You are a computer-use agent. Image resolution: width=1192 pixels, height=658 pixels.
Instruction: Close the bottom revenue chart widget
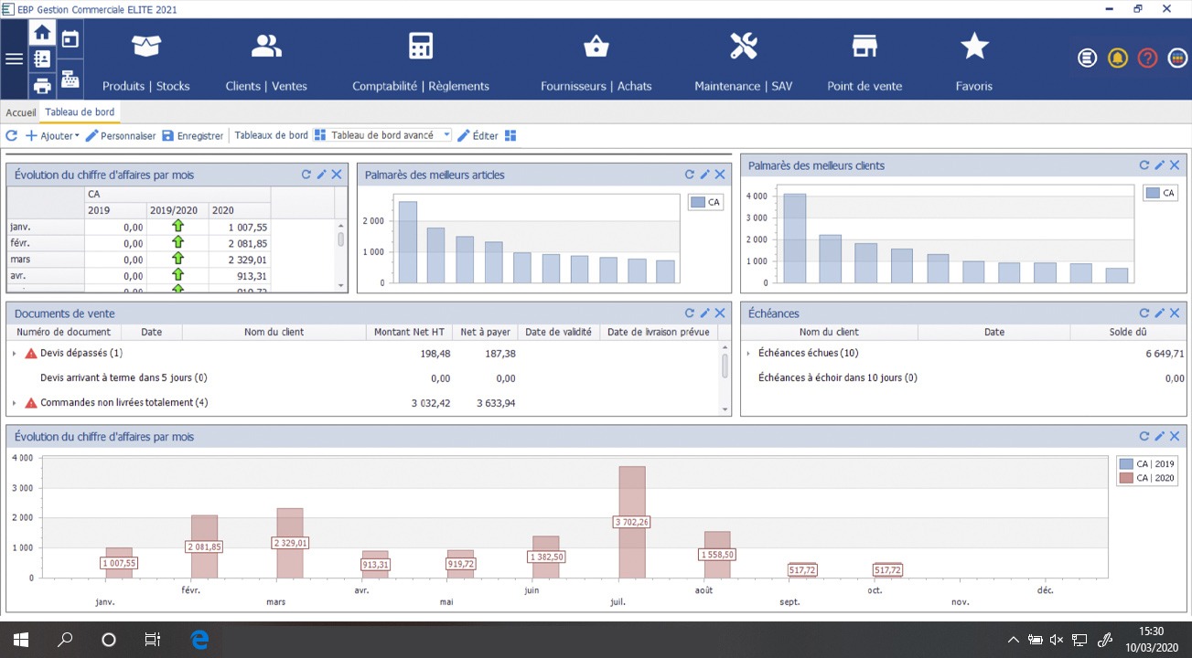(1175, 437)
